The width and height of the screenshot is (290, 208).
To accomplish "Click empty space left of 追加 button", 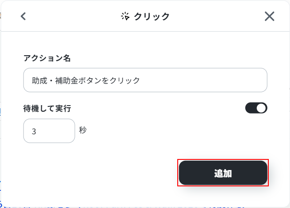I will point(111,173).
